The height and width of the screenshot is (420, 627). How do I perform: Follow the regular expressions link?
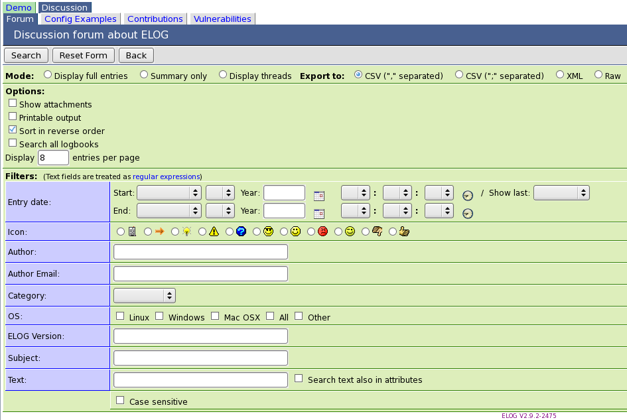[167, 176]
